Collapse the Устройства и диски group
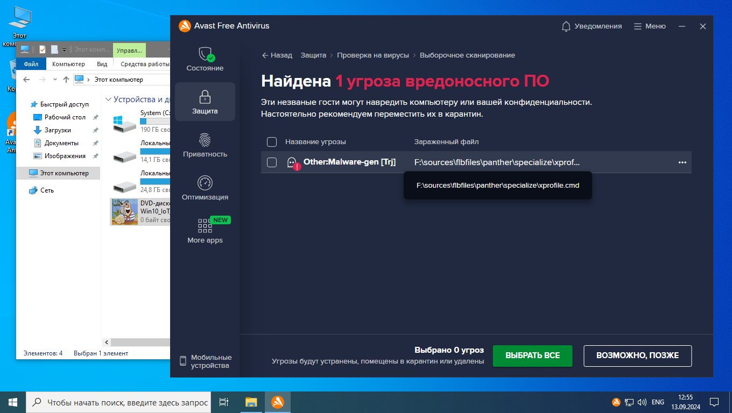The image size is (732, 413). pyautogui.click(x=108, y=99)
